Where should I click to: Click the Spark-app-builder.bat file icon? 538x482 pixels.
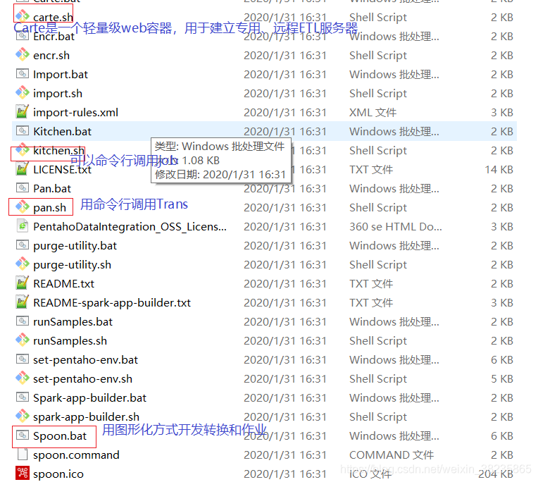[x=23, y=397]
